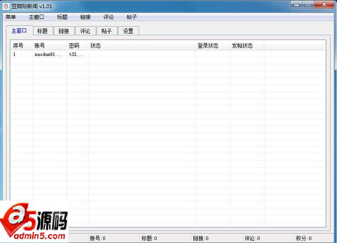Switch to the 设置 tab
This screenshot has height=243, width=337.
(x=128, y=31)
